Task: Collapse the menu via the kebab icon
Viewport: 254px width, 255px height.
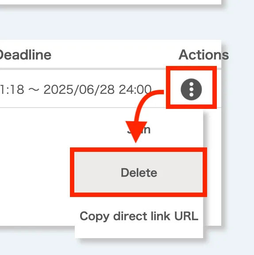Action: (191, 89)
